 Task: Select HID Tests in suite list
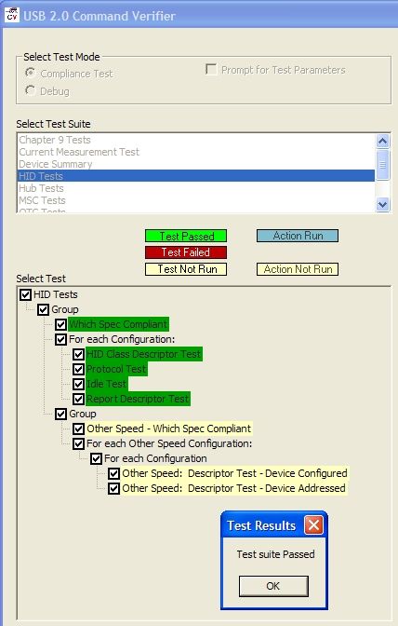coord(196,176)
